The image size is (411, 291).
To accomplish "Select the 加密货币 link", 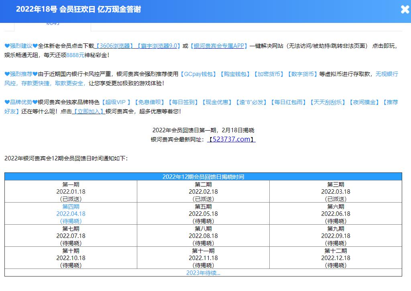I will tap(268, 74).
